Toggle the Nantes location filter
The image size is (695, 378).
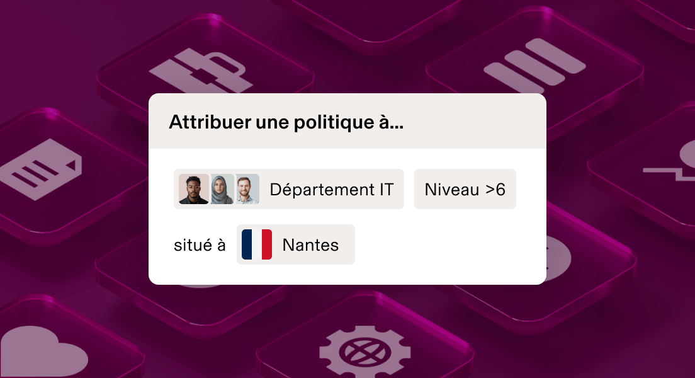point(295,244)
